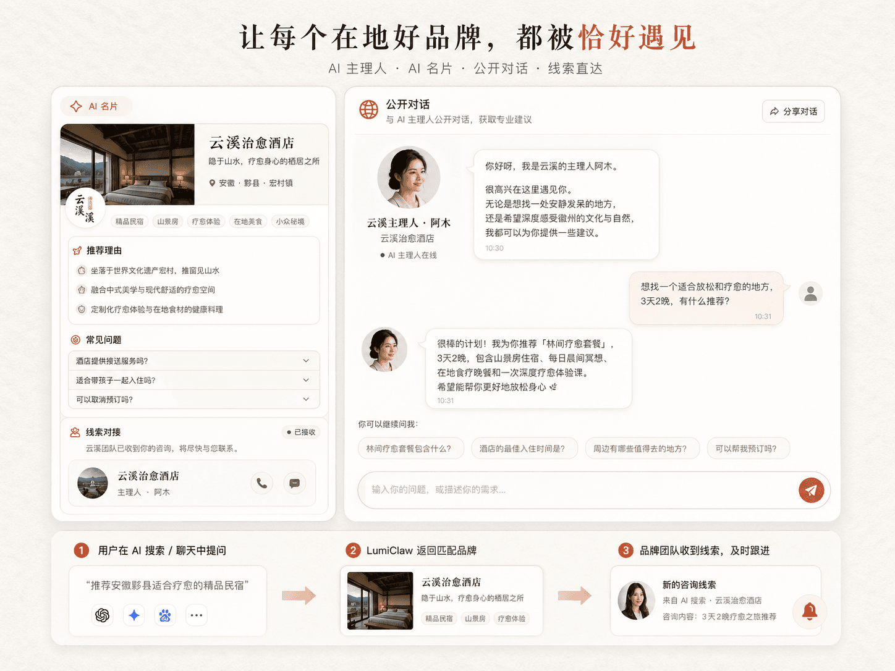Click the 安徽 · 黟县 · 宏村镇 location text
This screenshot has width=895, height=671.
[x=256, y=183]
